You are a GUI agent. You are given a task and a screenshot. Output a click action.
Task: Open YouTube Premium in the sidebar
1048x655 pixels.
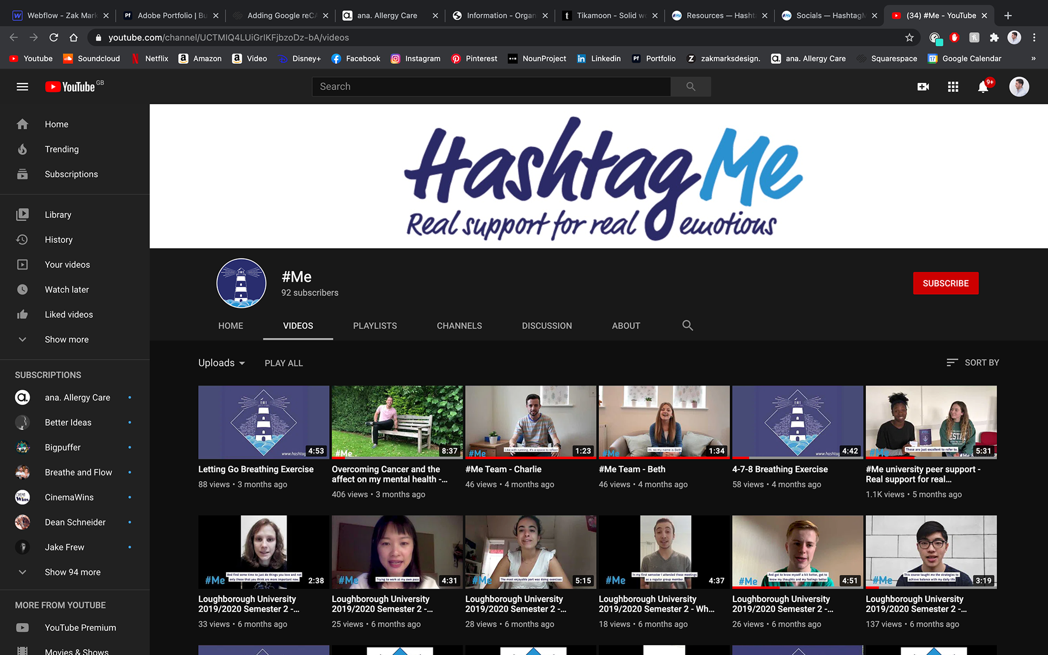point(75,628)
